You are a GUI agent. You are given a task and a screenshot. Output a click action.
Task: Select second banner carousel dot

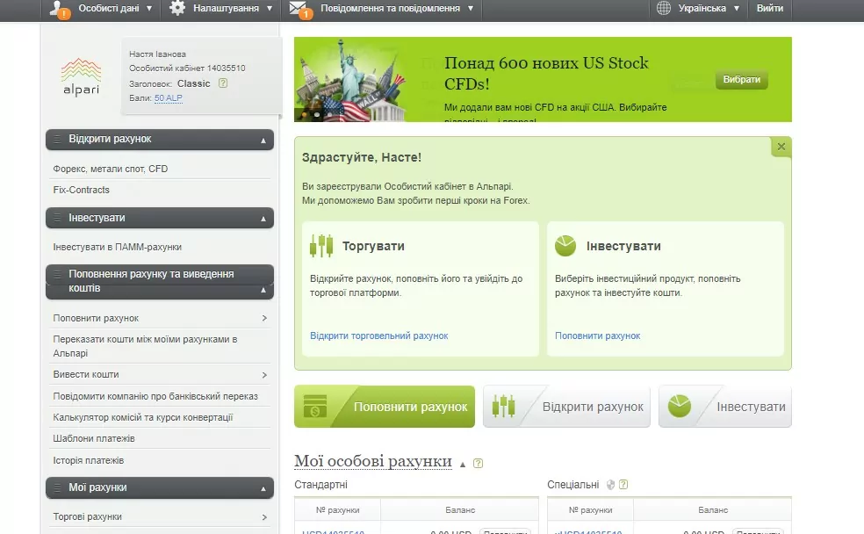click(317, 115)
